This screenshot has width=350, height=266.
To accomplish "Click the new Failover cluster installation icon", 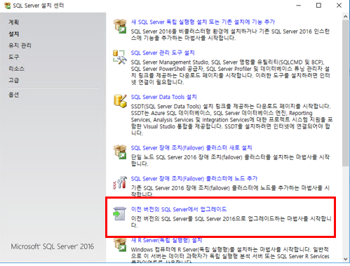I will coord(120,152).
